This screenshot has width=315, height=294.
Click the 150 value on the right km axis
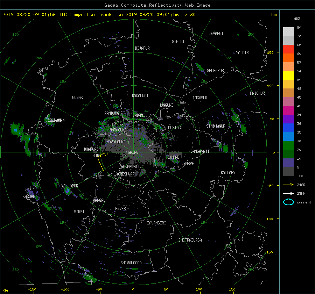click(270, 52)
